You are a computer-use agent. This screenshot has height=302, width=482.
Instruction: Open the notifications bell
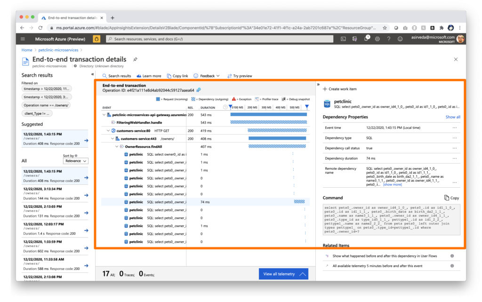coord(367,38)
